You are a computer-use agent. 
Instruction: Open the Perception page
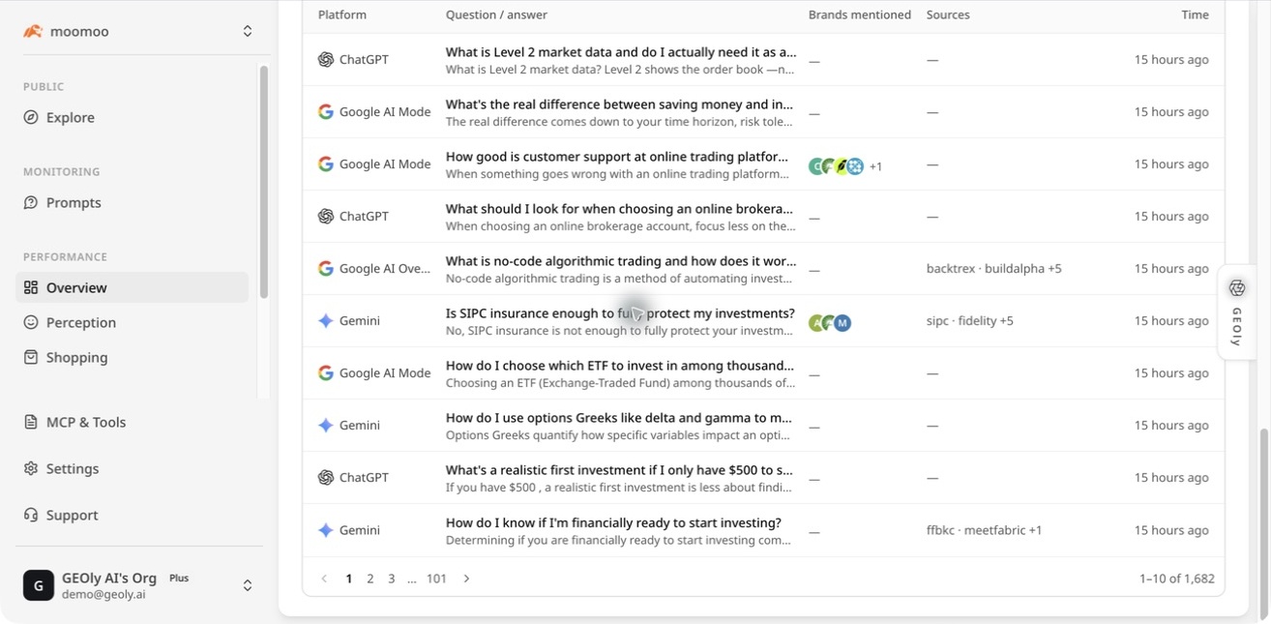[x=132, y=322]
